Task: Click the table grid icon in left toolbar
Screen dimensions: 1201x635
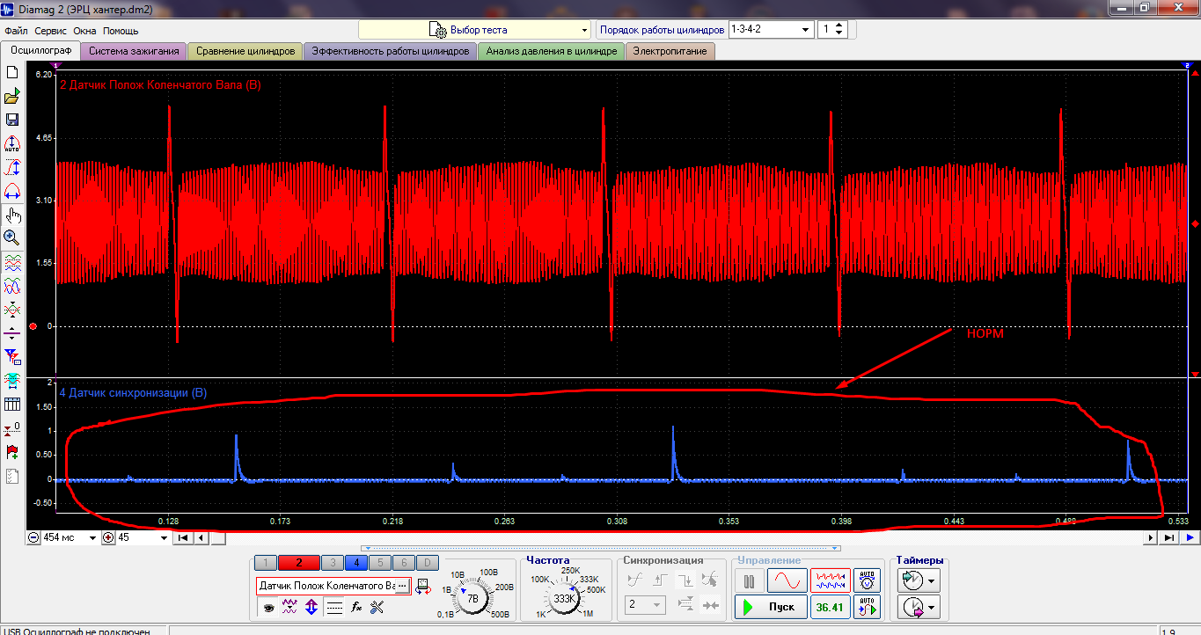Action: 12,404
